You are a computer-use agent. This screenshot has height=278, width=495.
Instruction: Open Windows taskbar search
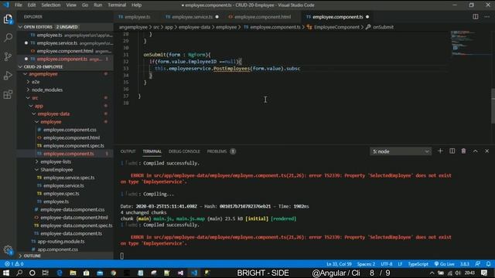19,273
